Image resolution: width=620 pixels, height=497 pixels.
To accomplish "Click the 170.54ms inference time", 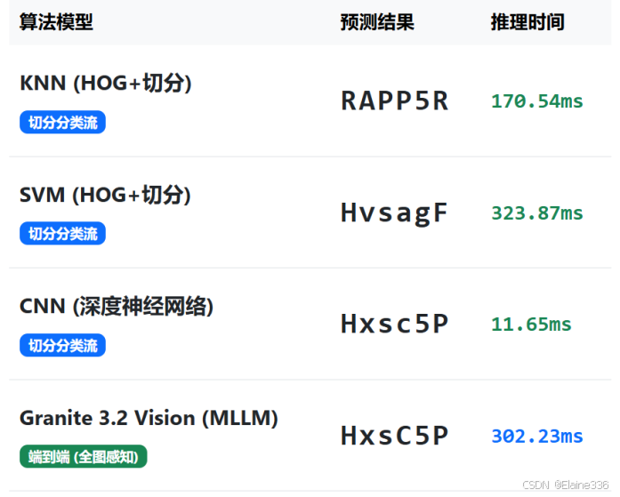I will [x=537, y=101].
